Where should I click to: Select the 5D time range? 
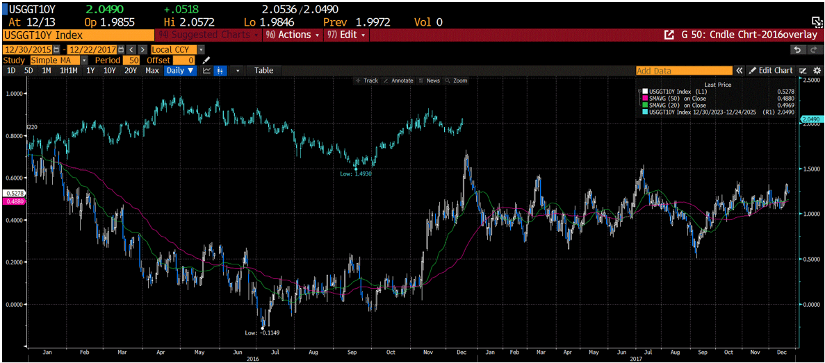coord(29,70)
